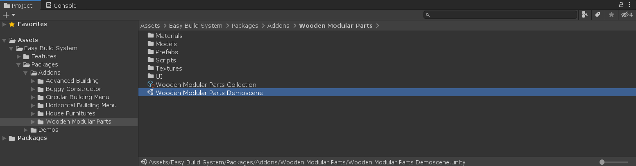This screenshot has width=636, height=166.
Task: Click Addons in the breadcrumb path
Action: pyautogui.click(x=278, y=26)
